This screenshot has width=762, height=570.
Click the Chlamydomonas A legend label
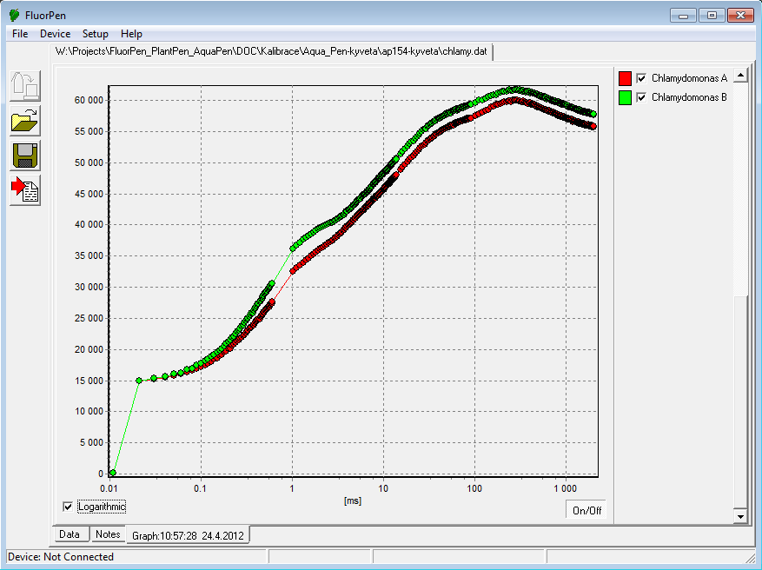click(x=689, y=78)
